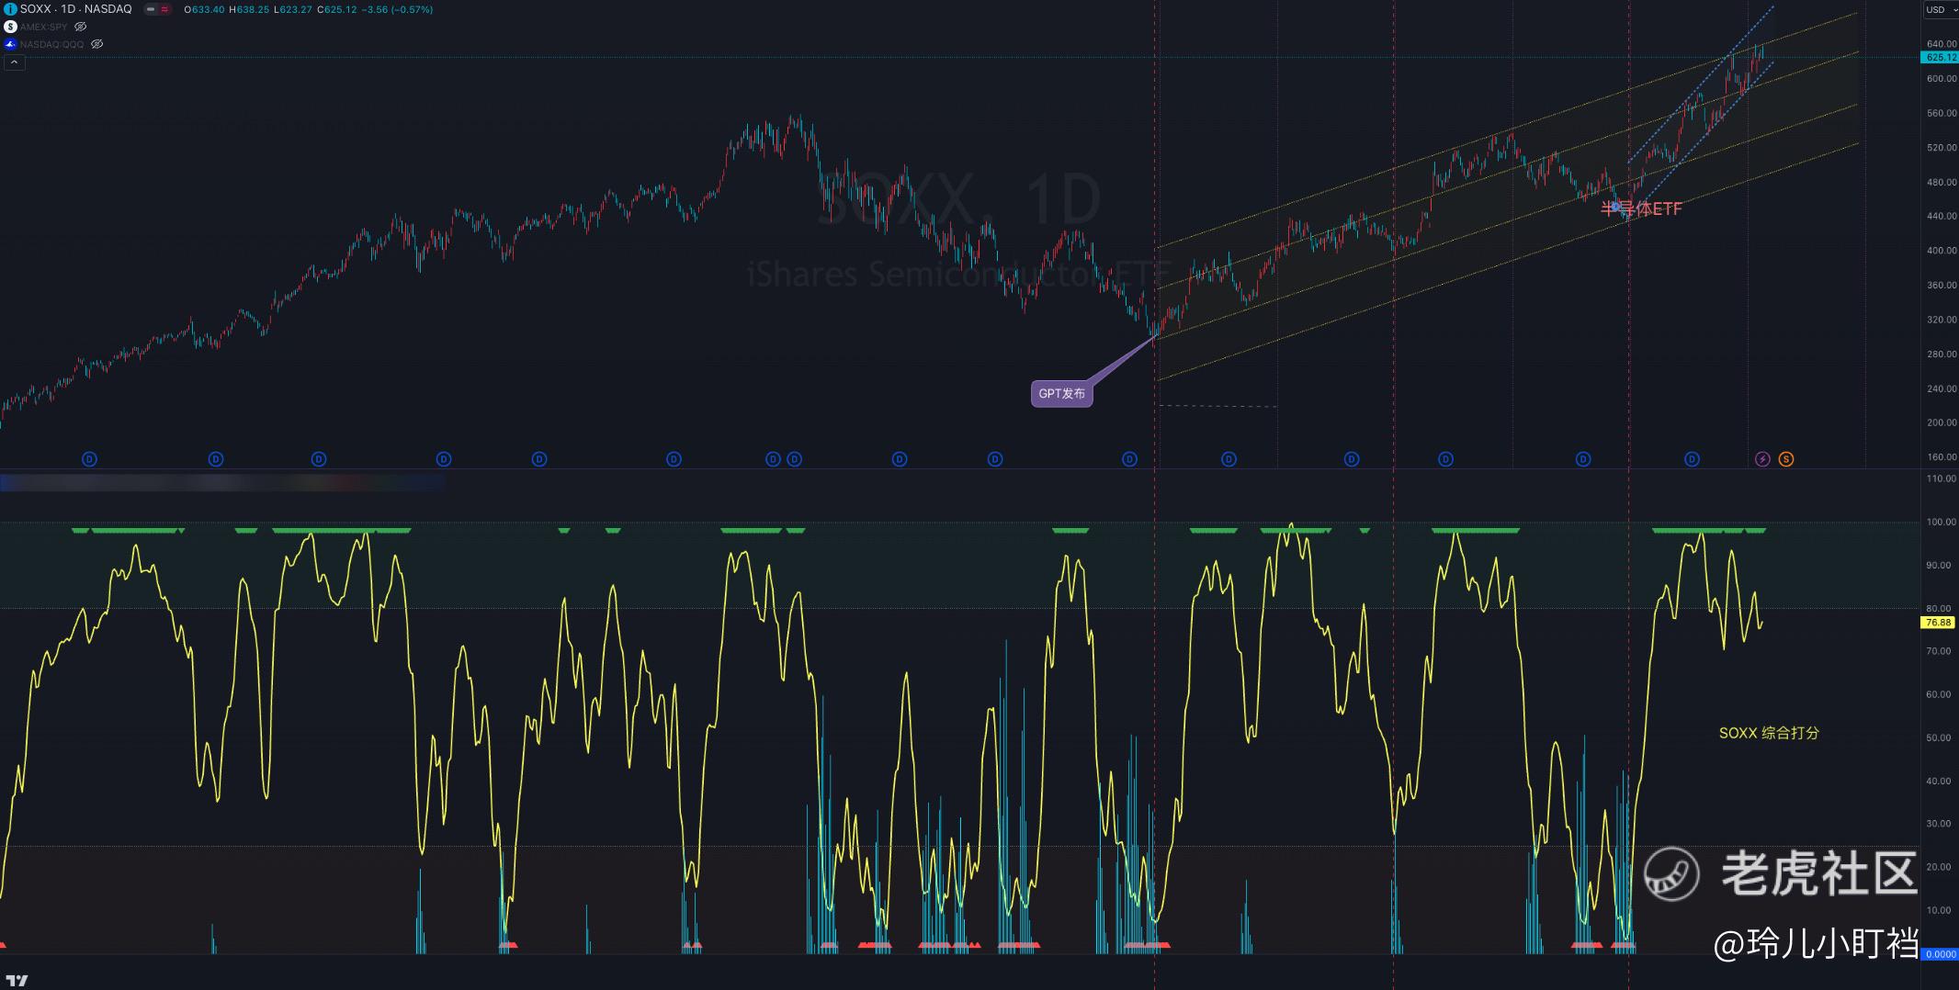This screenshot has height=990, width=1959.
Task: Open the orange S split marker
Action: 1785,459
